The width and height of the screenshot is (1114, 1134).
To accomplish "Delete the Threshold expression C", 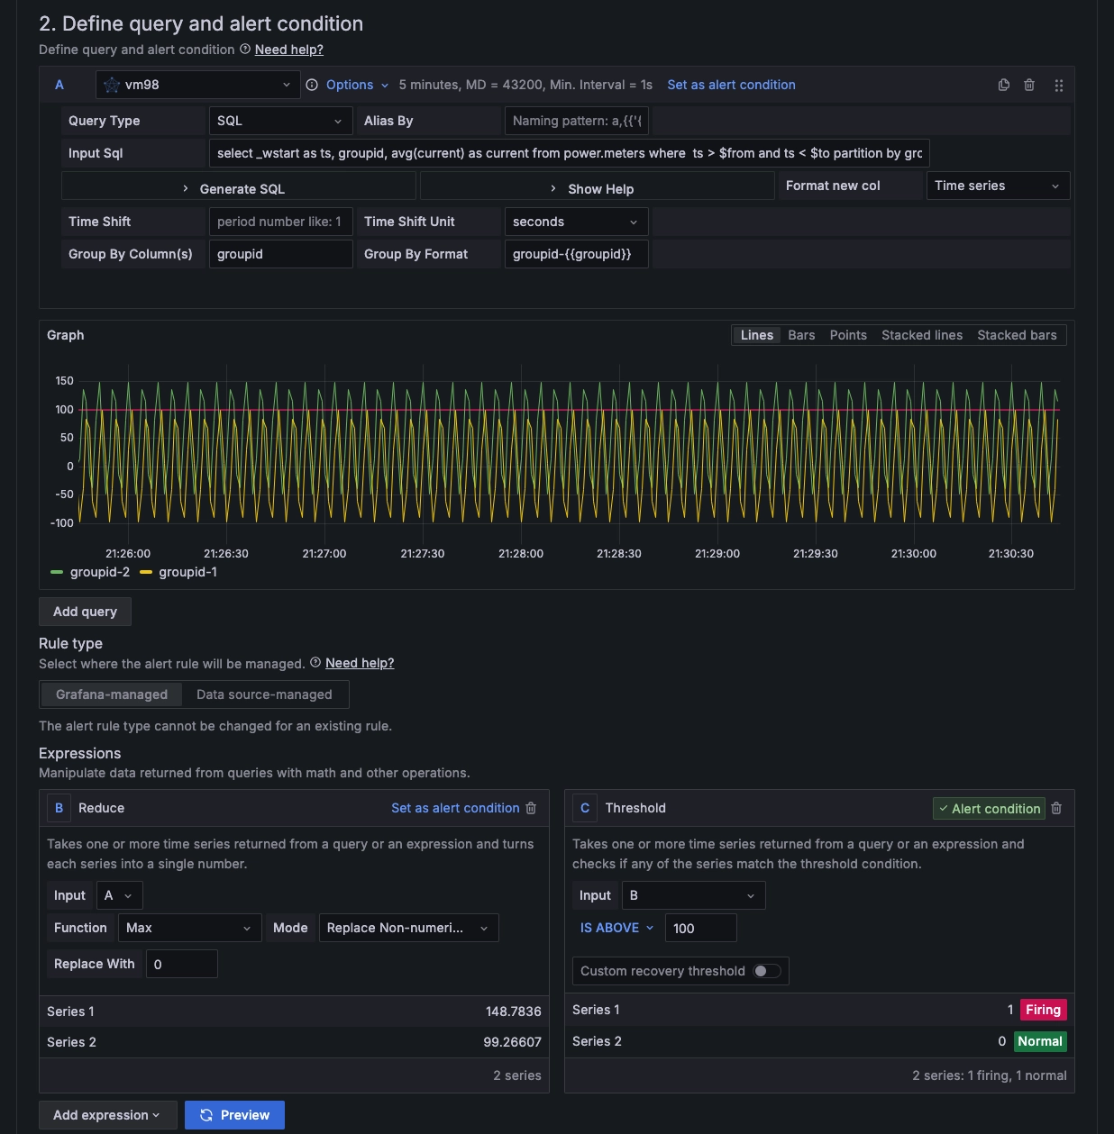I will point(1056,808).
